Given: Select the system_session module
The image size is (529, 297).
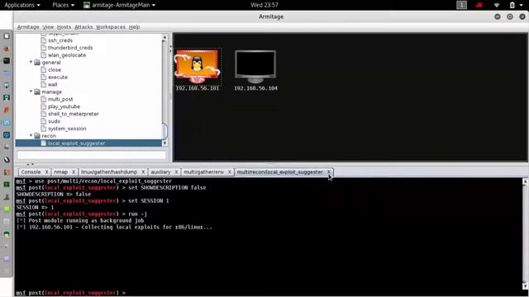Looking at the screenshot, I should coord(67,129).
